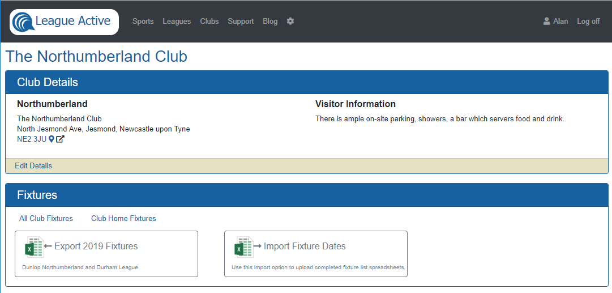Image resolution: width=612 pixels, height=293 pixels.
Task: View All Club Fixtures
Action: 46,218
